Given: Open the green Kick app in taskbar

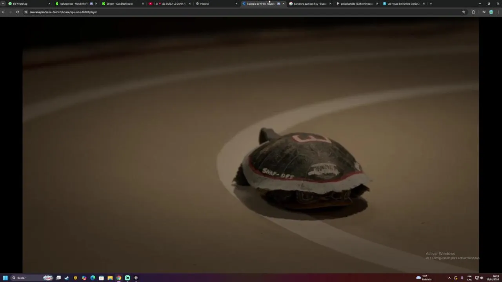Looking at the screenshot, I should coord(127,278).
